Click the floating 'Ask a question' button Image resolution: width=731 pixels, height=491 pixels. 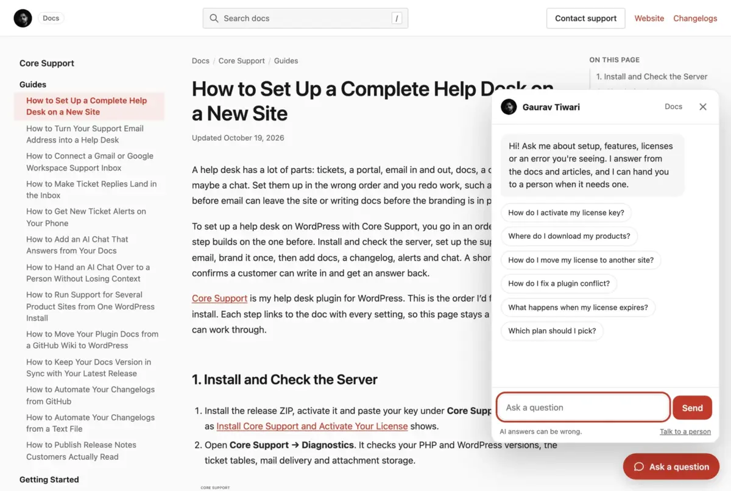671,467
